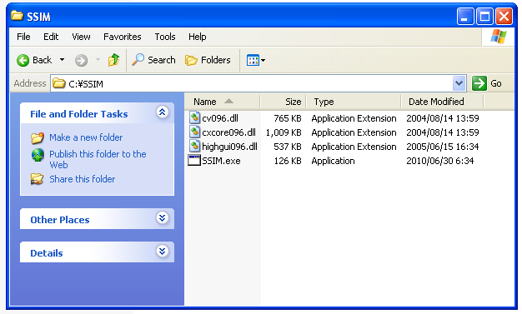Click the SSIM.exe Application type cell
522x314 pixels.
333,161
